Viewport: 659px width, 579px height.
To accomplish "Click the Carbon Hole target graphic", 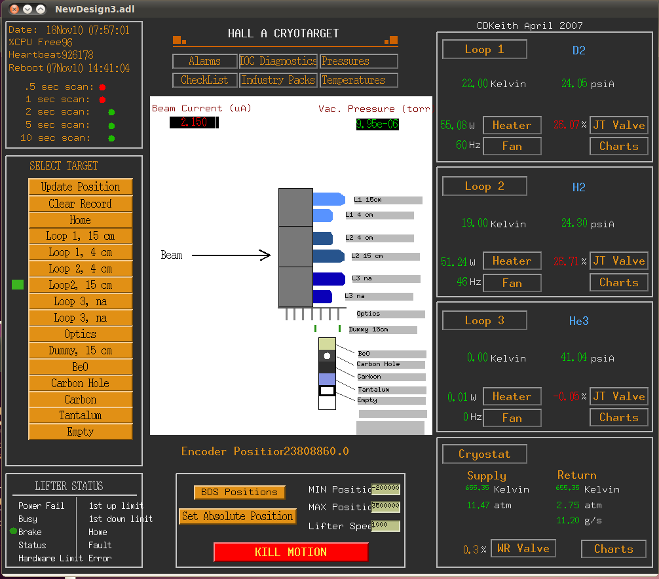I will click(327, 356).
